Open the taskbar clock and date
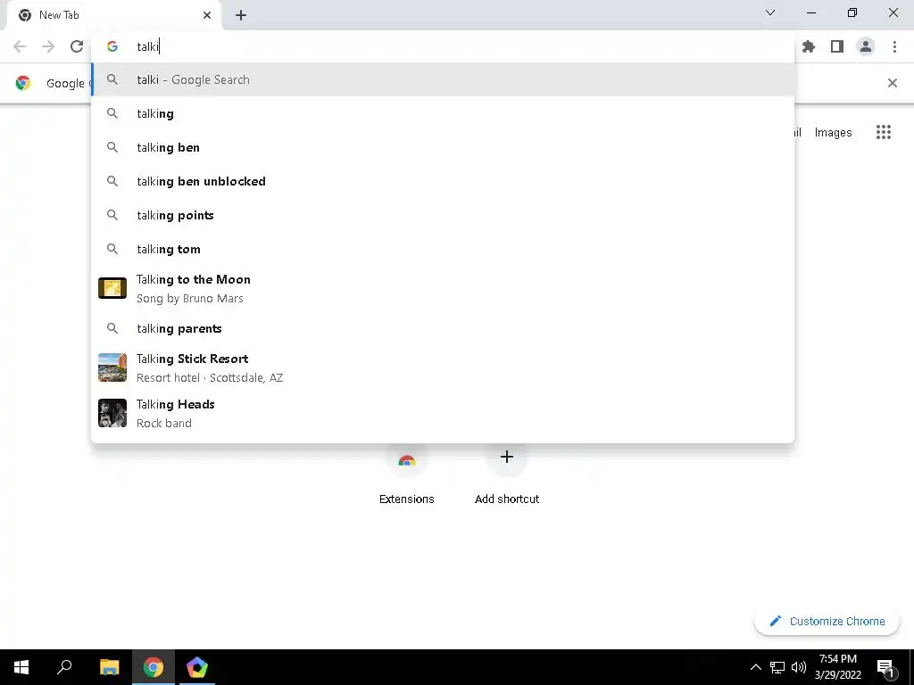 click(x=837, y=667)
